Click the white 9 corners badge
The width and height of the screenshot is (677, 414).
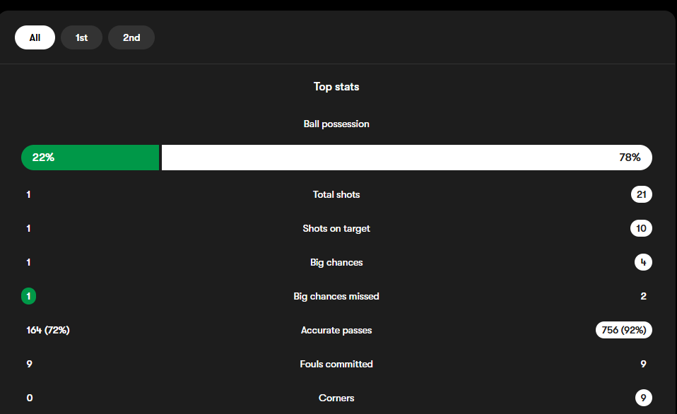(x=643, y=398)
